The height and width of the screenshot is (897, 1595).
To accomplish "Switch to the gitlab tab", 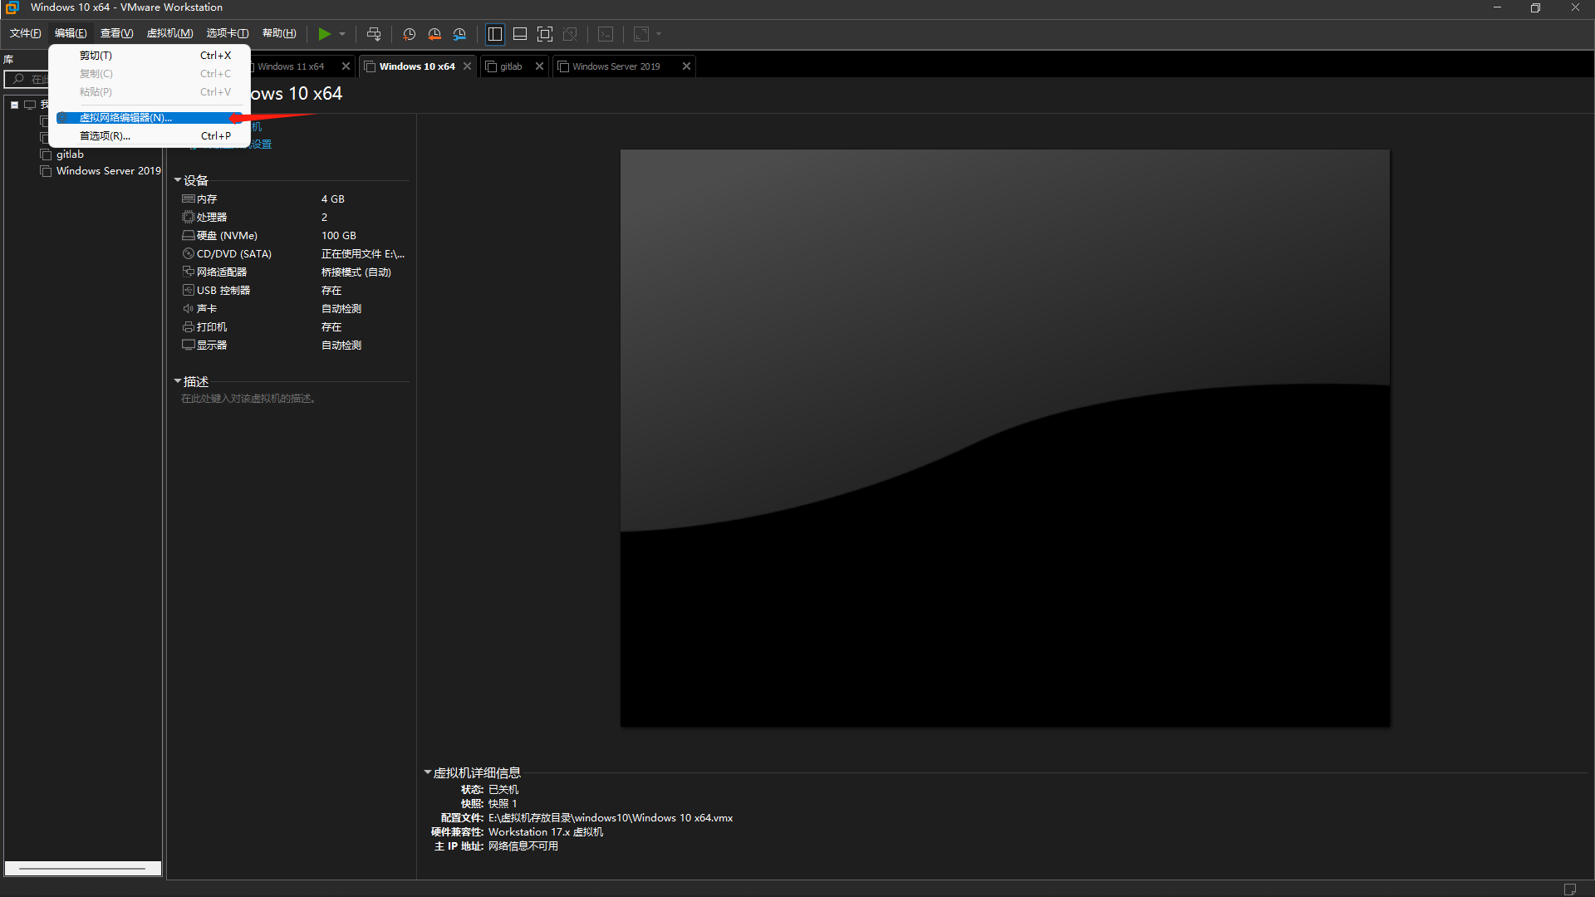I will point(511,66).
